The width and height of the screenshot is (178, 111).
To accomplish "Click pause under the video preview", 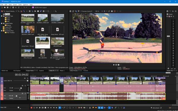I will pos(116,65).
